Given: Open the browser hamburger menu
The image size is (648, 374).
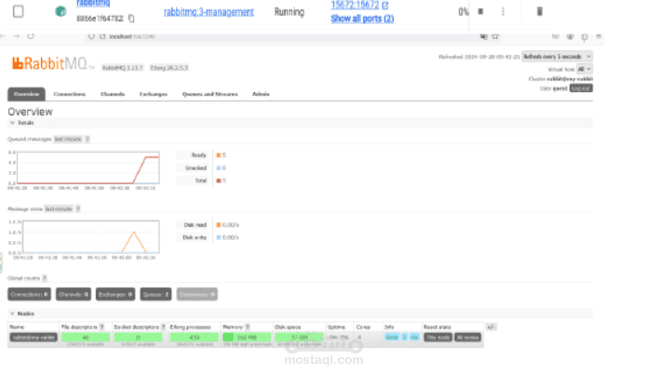Looking at the screenshot, I should pyautogui.click(x=599, y=36).
